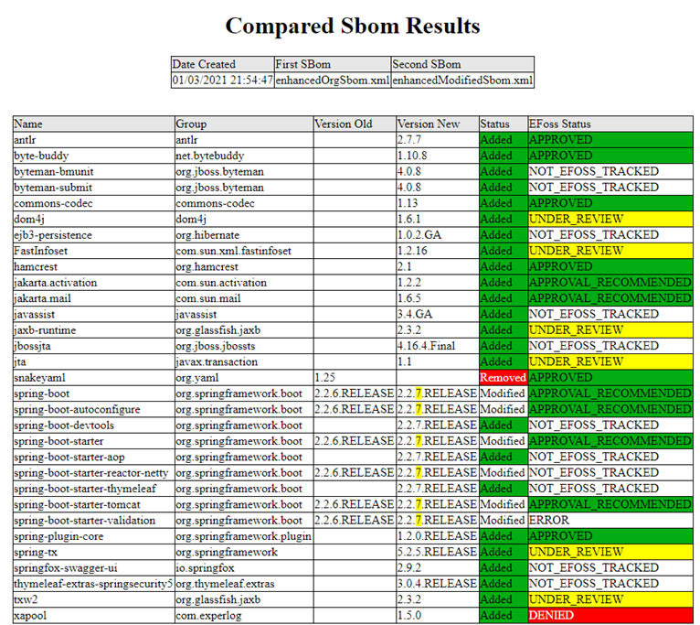Image resolution: width=700 pixels, height=625 pixels.
Task: Click the 'commons-codec' name cell
Action: coord(94,203)
